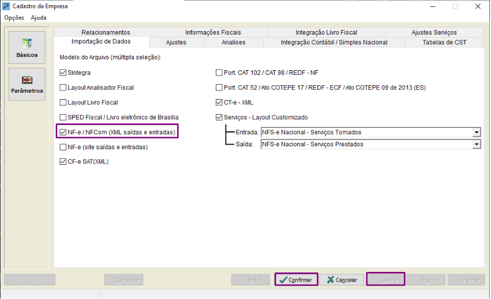Click the Cadastro da Empresa title bar icon
Viewport: 491px width, 299px height.
point(6,6)
